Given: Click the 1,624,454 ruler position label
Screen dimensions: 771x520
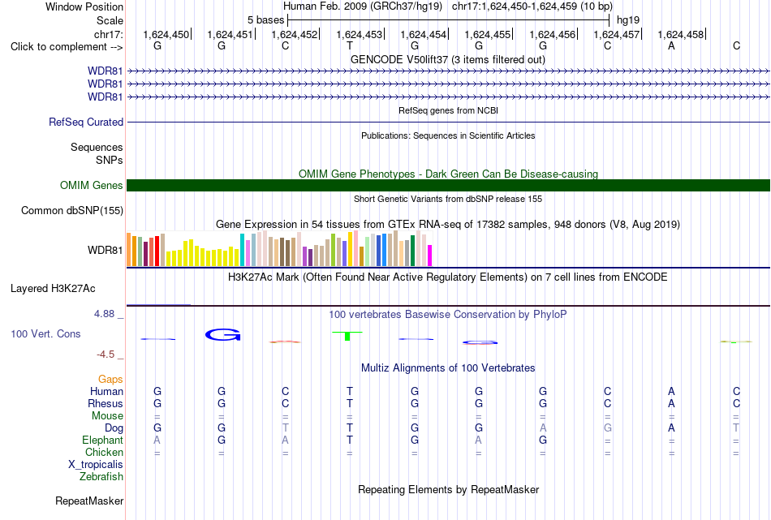Looking at the screenshot, I should click(x=424, y=34).
